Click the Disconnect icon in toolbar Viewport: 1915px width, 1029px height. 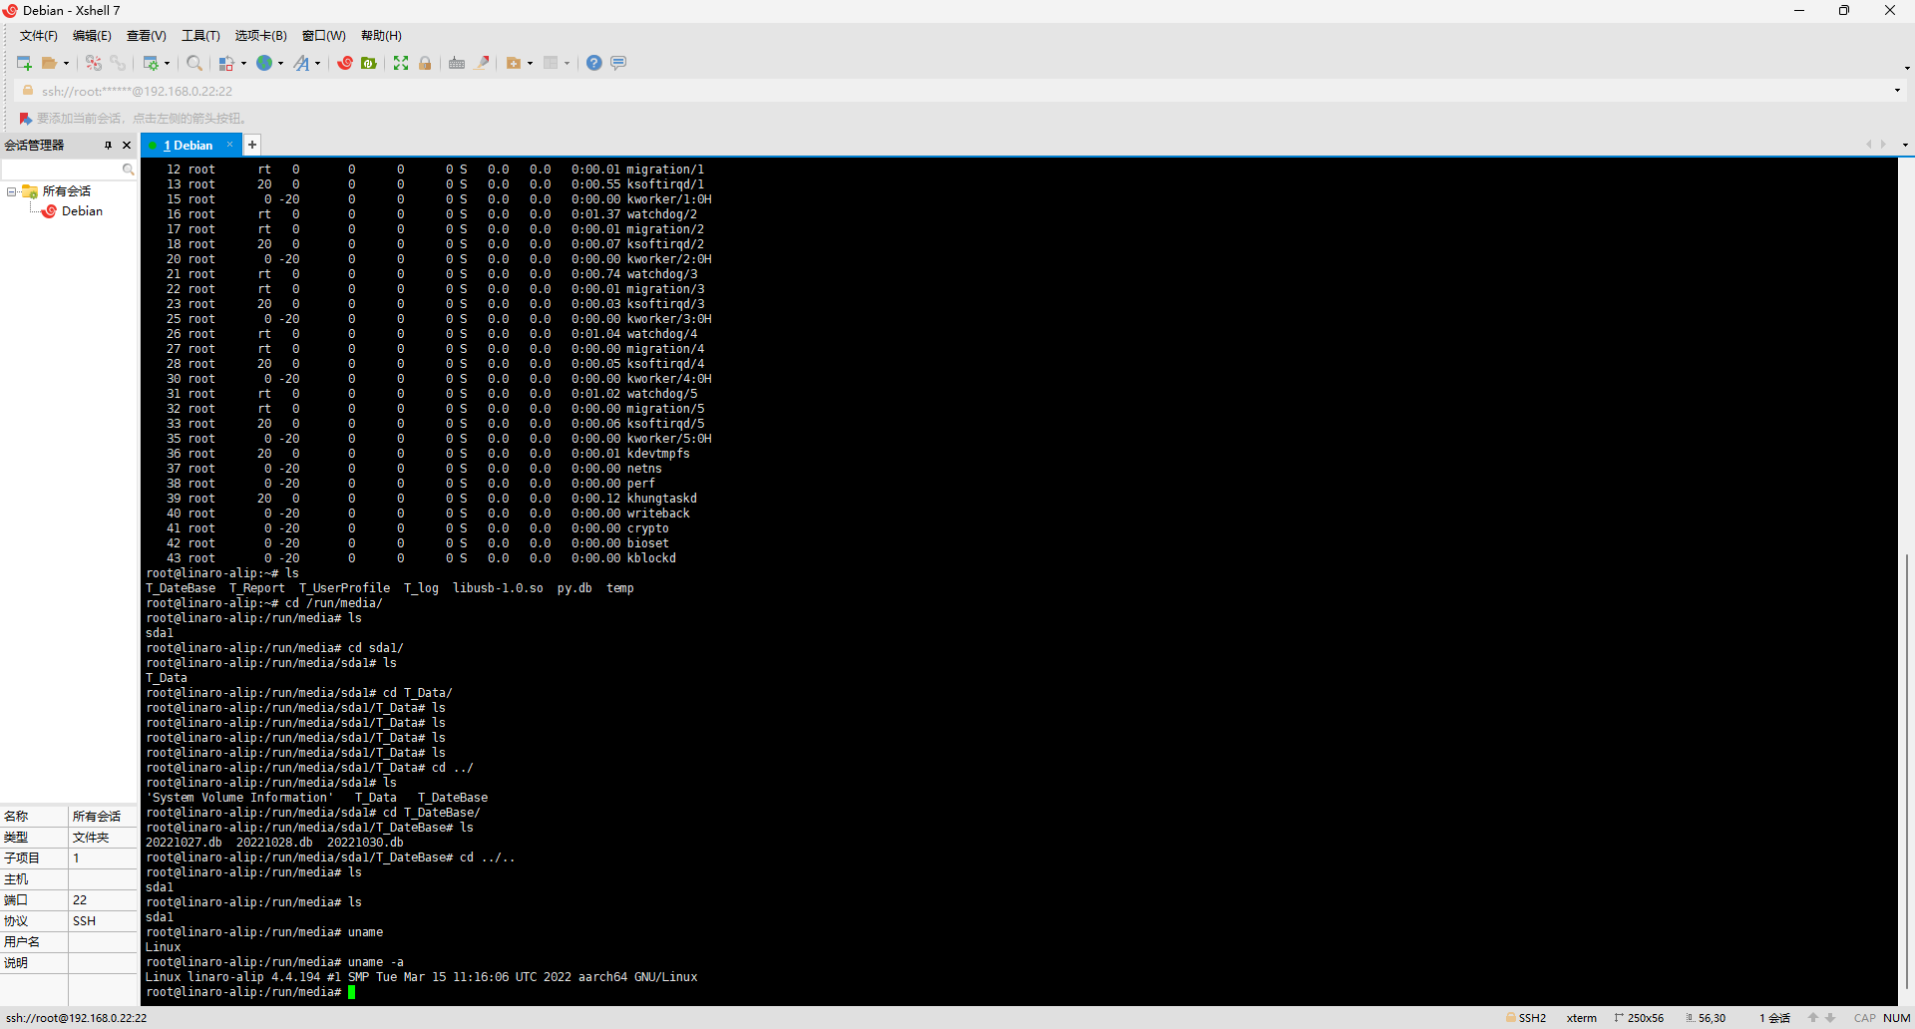94,63
